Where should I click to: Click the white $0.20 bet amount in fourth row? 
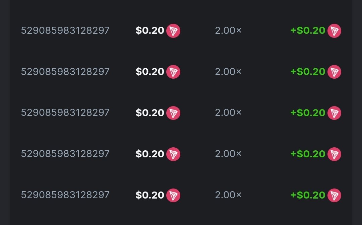150,154
